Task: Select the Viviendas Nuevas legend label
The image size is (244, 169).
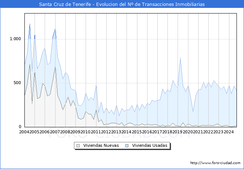Action: (101, 145)
